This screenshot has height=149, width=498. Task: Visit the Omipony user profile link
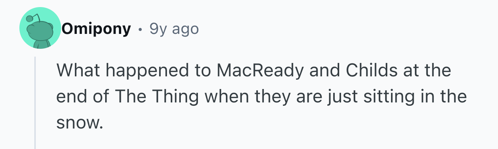[x=97, y=28]
